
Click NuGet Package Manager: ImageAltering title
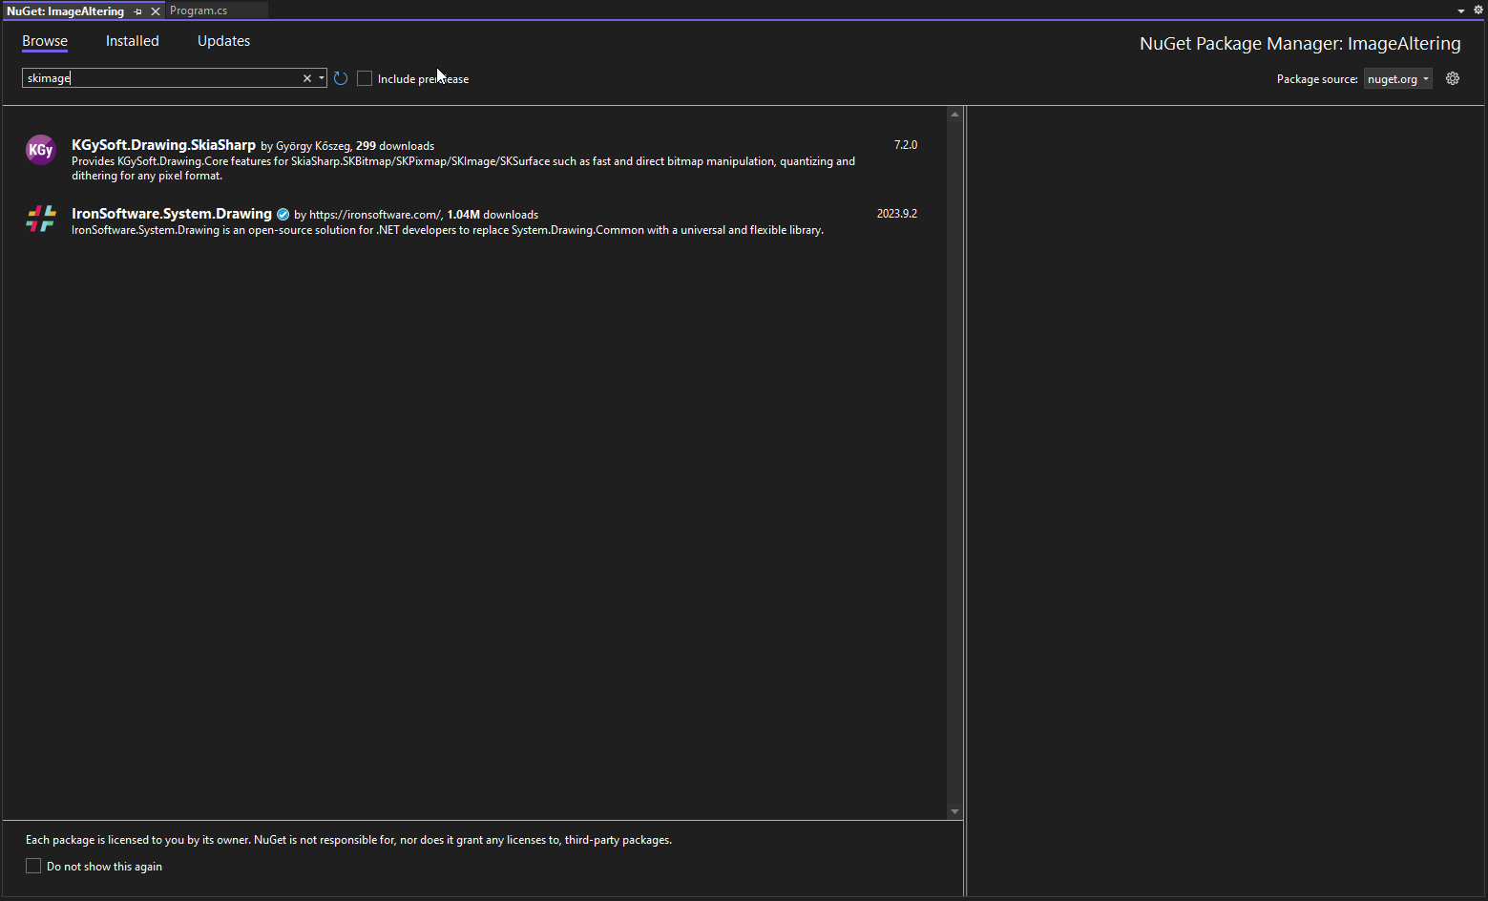(x=1300, y=43)
